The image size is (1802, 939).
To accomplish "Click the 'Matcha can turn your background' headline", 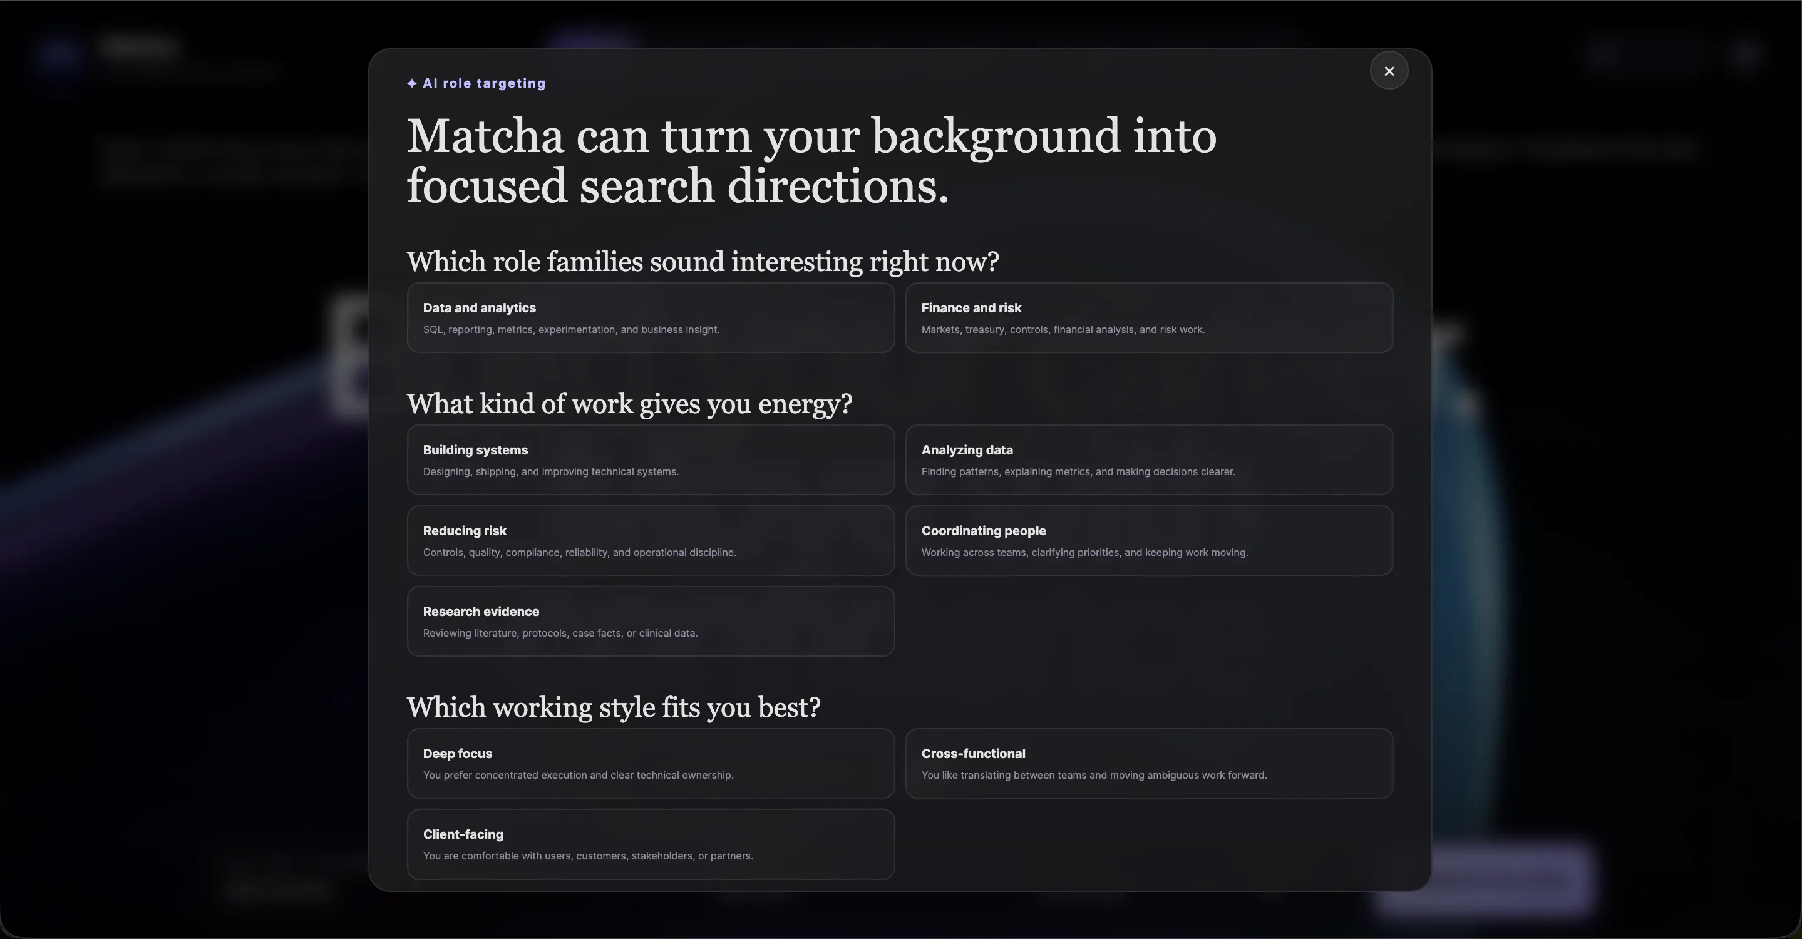I will 811,161.
